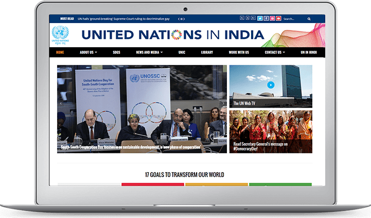Open the Secretary General's #DemocracyDay message thumbnail
The width and height of the screenshot is (371, 218).
271,132
